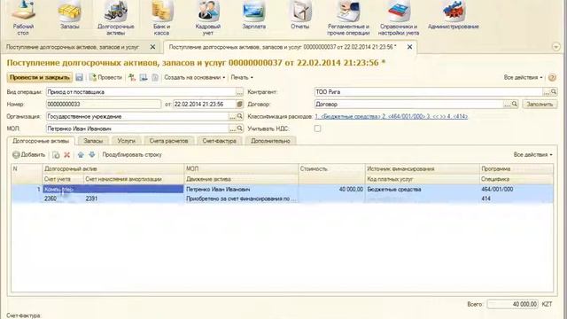Switch to the Долгосрочные активы tab

[41, 141]
